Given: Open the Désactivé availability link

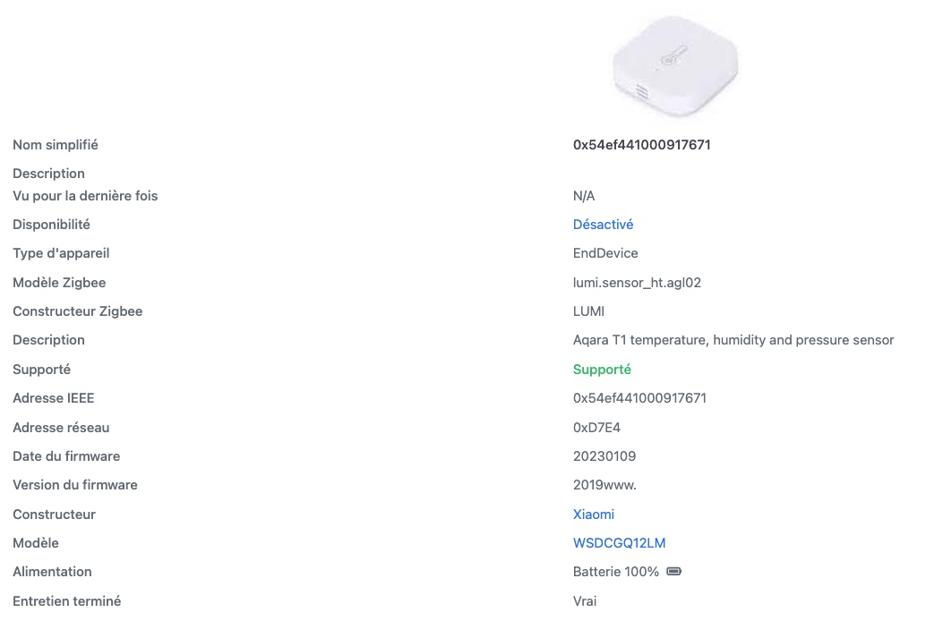Looking at the screenshot, I should [x=603, y=225].
